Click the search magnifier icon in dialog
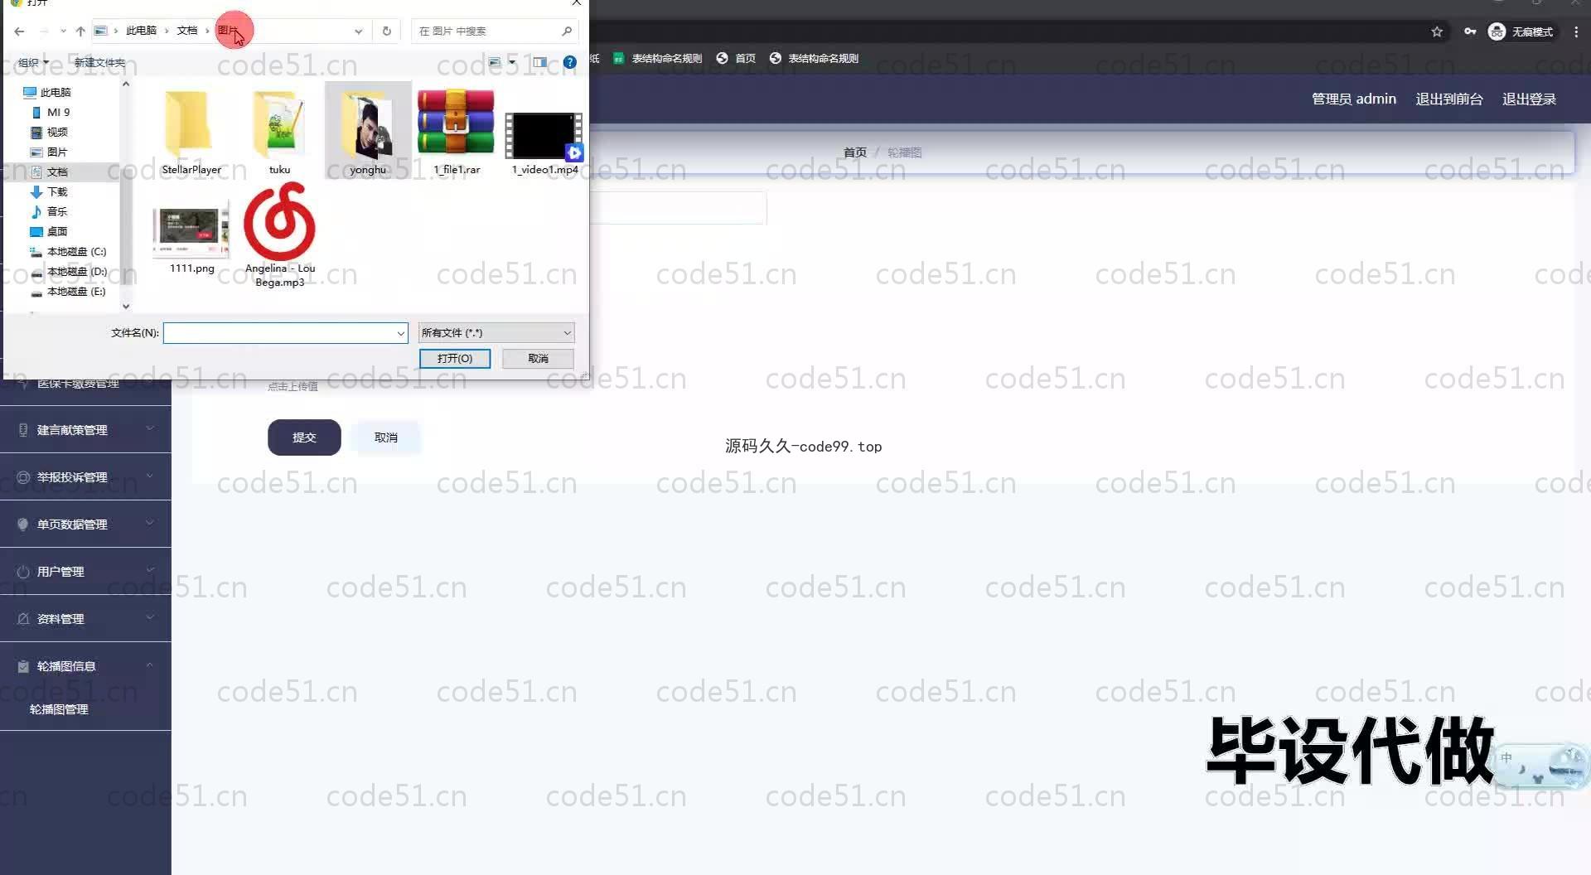 (567, 31)
